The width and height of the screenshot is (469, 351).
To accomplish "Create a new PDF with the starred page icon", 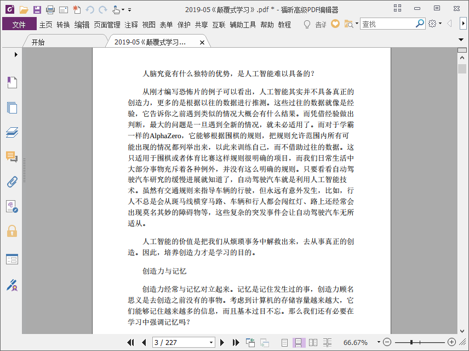I will point(77,10).
